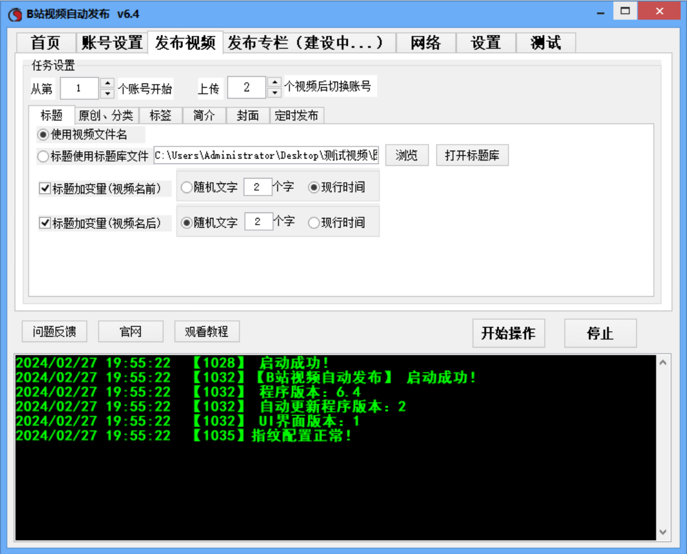Image resolution: width=687 pixels, height=554 pixels.
Task: Click the 停止 button
Action: [x=600, y=333]
